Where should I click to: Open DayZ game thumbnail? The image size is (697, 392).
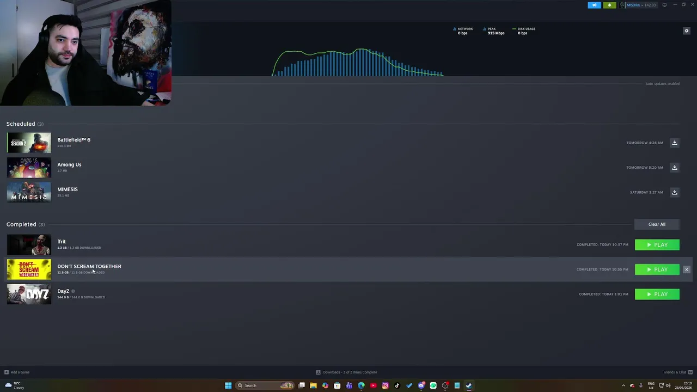click(29, 294)
